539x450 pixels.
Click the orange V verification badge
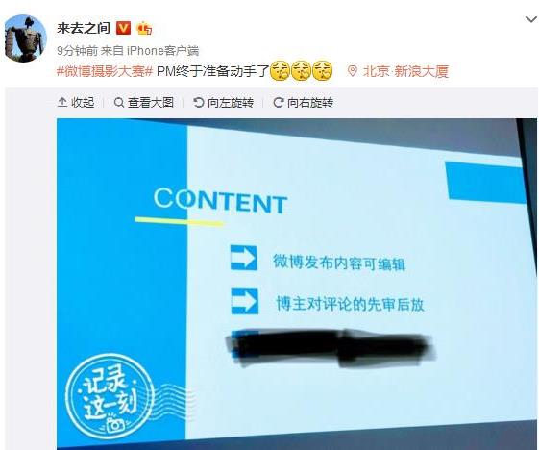tap(124, 28)
